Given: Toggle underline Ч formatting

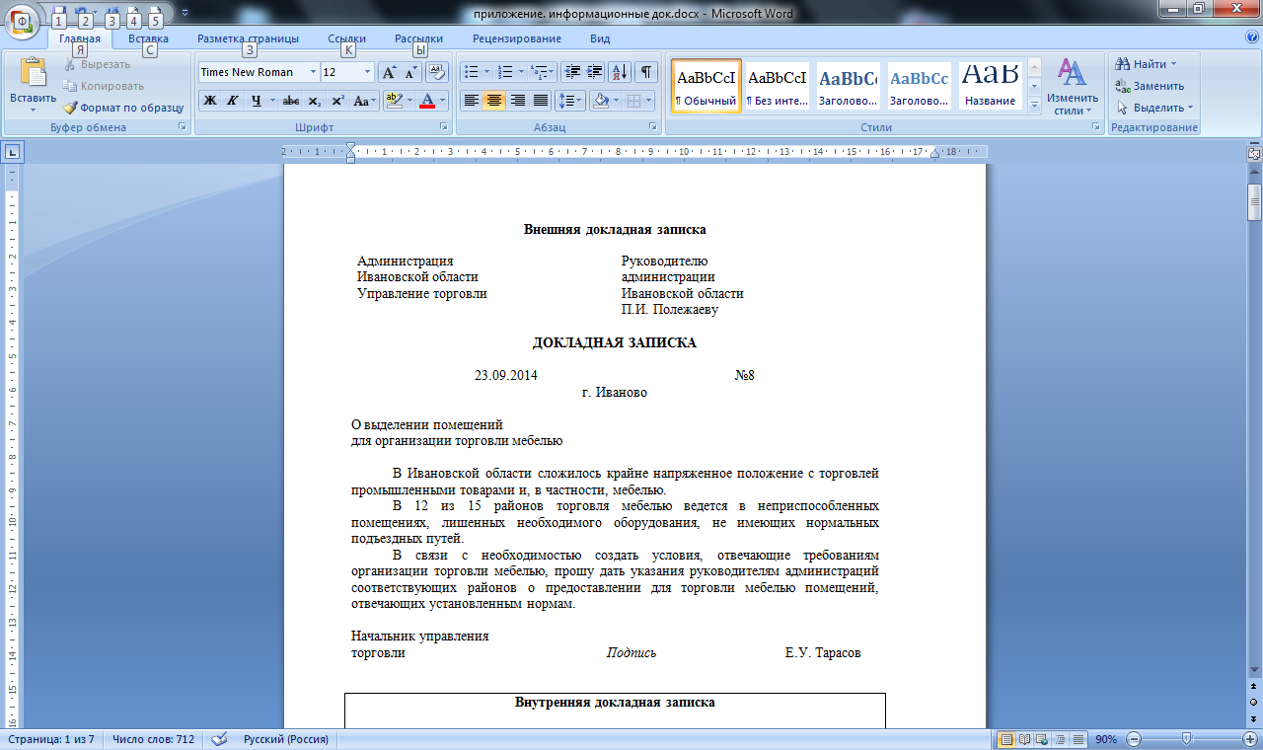Looking at the screenshot, I should (256, 101).
